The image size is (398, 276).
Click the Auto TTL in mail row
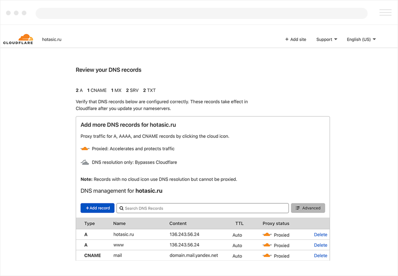[237, 256]
